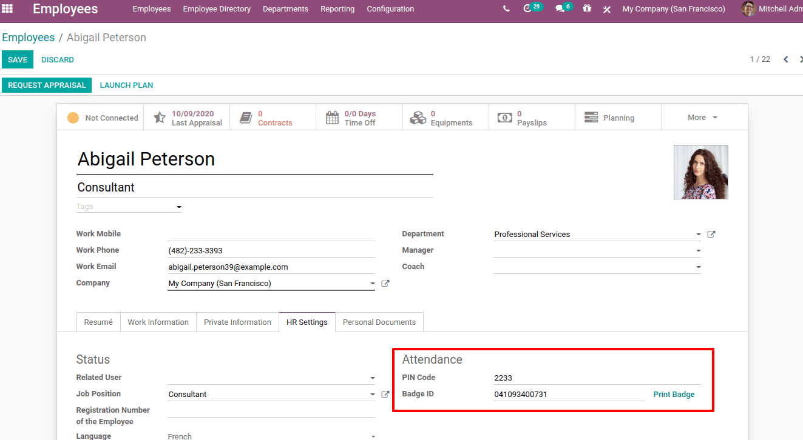
Task: Open the Time Off calendar stat button
Action: point(359,118)
